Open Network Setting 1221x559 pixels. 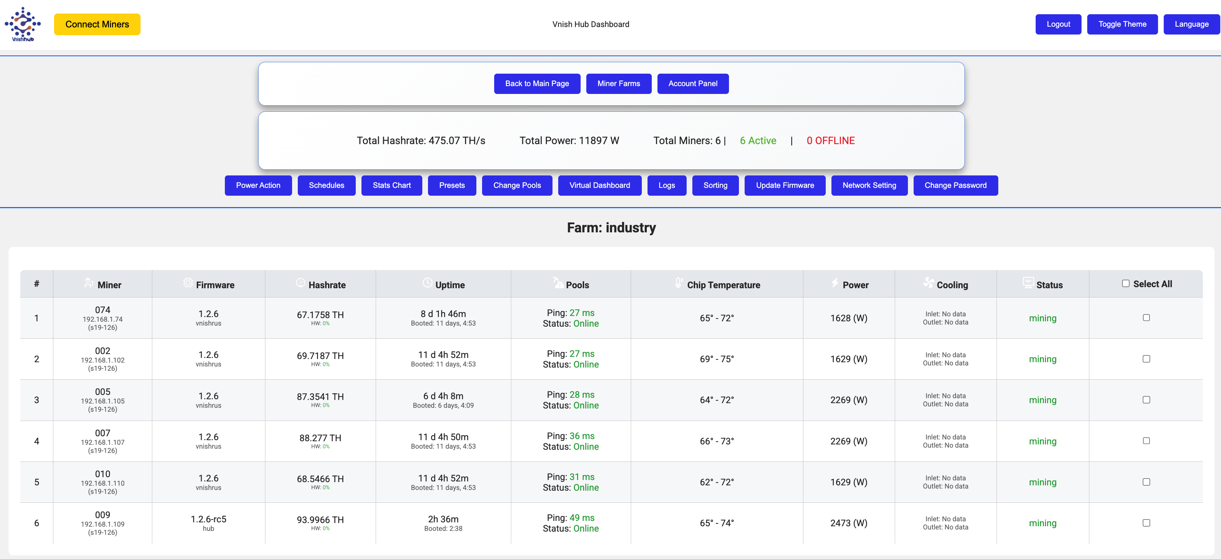click(x=869, y=185)
